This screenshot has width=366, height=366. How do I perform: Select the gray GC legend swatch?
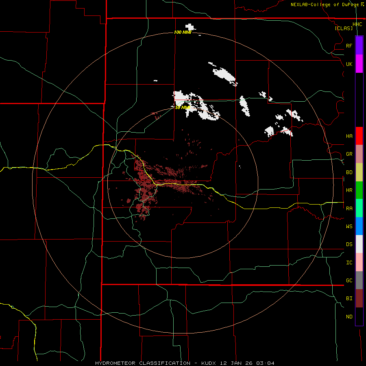[359, 280]
